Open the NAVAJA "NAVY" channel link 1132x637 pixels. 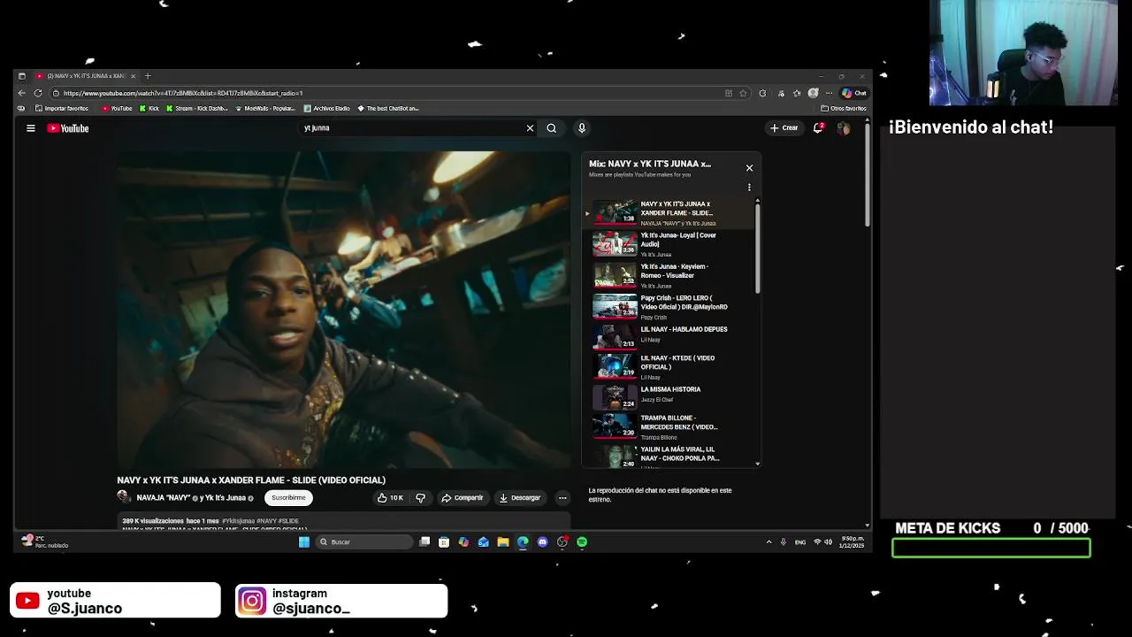pos(164,498)
